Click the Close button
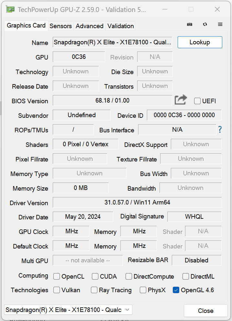The width and height of the screenshot is (232, 321). (205, 311)
